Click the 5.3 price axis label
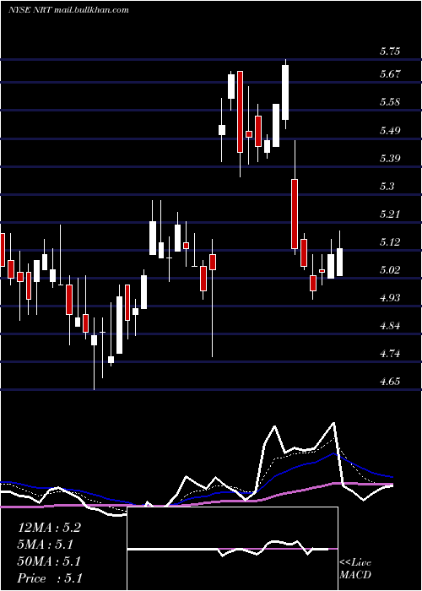This screenshot has height=591, width=422. 387,187
